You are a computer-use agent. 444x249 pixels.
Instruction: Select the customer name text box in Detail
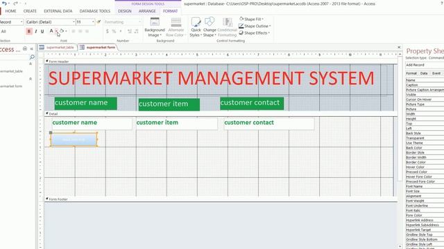coord(92,124)
